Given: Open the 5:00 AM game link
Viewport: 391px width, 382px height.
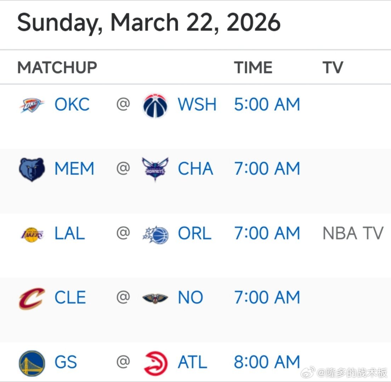Looking at the screenshot, I should click(x=267, y=105).
